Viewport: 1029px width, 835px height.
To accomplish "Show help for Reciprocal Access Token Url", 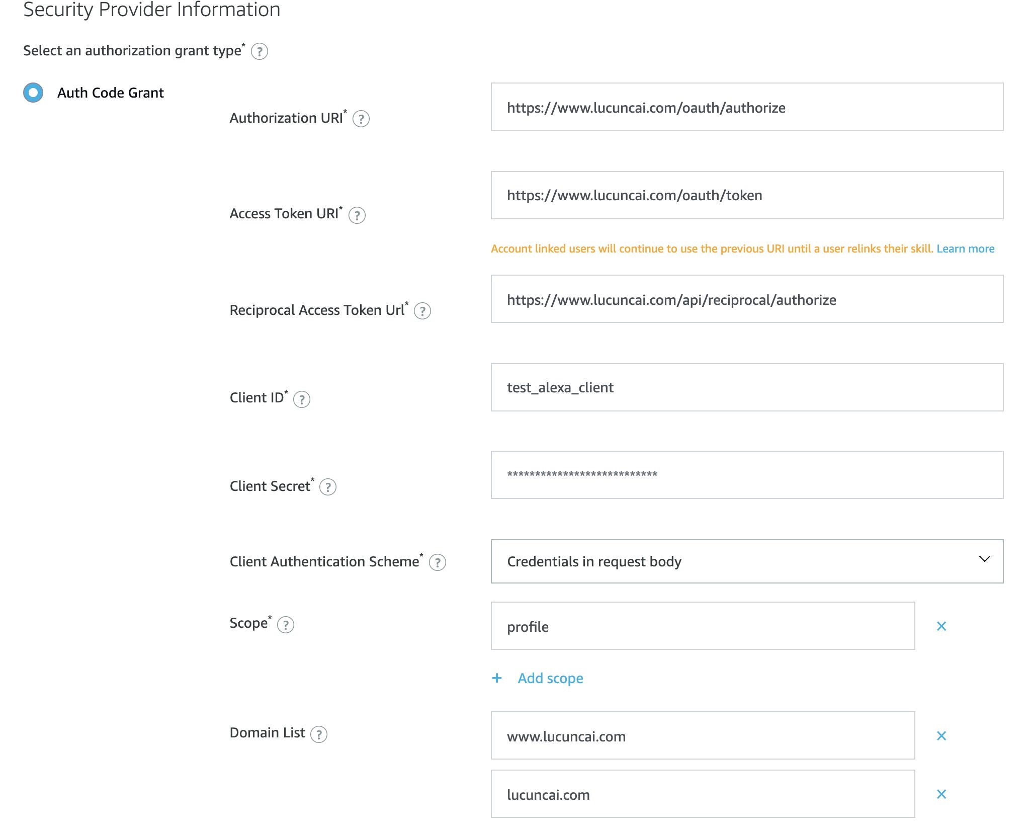I will pos(422,311).
